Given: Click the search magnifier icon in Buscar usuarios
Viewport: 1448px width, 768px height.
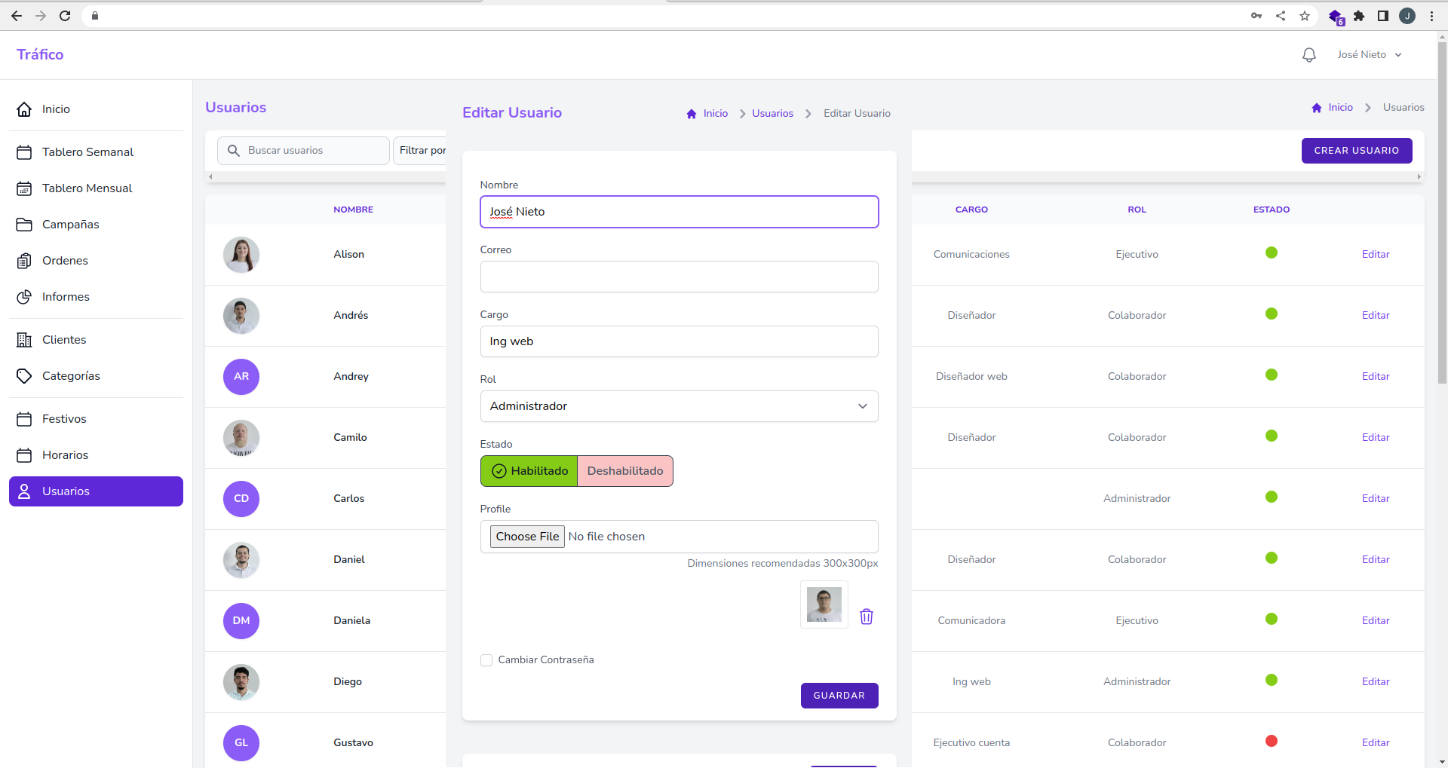Looking at the screenshot, I should (x=234, y=151).
